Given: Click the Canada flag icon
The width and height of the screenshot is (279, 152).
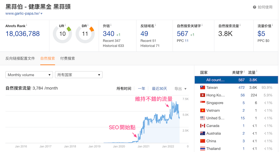Looking at the screenshot, I should [x=203, y=126].
